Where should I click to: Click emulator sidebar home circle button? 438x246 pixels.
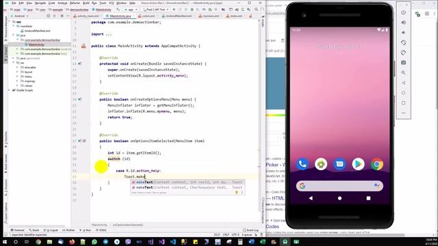click(403, 93)
